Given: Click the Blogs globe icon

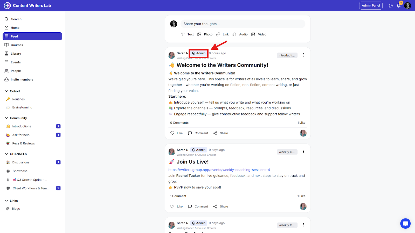Looking at the screenshot, I should (8, 209).
